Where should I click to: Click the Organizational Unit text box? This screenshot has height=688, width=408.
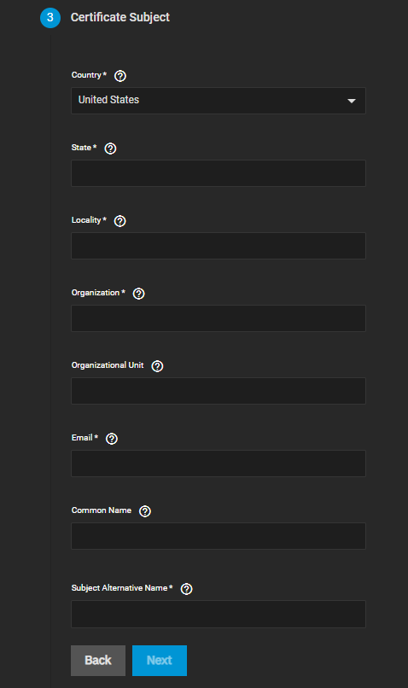pyautogui.click(x=219, y=391)
